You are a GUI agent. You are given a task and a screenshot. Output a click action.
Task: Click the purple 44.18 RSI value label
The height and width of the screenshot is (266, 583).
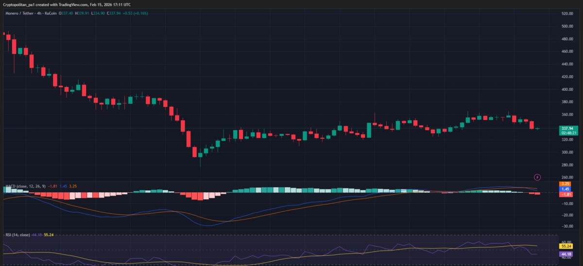click(566, 254)
